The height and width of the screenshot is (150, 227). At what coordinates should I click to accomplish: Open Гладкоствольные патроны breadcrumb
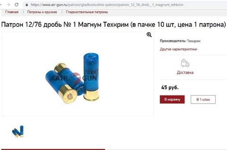coord(87,12)
